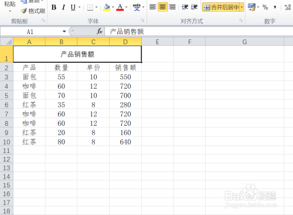Select column F header
This screenshot has width=293, height=215.
coord(189,42)
